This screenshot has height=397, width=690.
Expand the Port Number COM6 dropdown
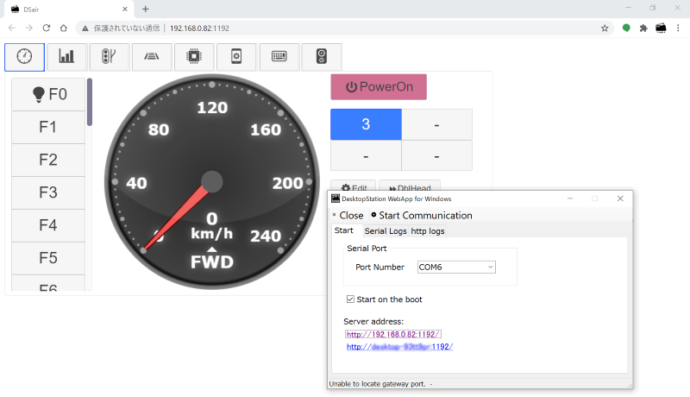click(456, 268)
